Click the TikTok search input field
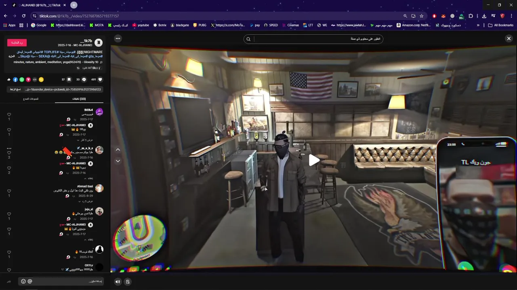 pyautogui.click(x=318, y=39)
